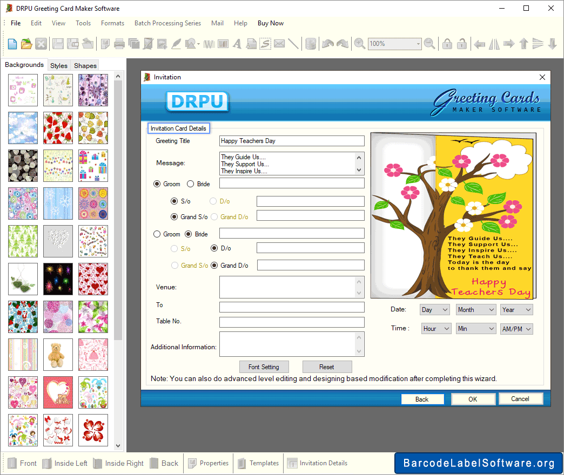Click the insert image plus icon
Viewport: 564px width, 475px height.
(x=162, y=44)
